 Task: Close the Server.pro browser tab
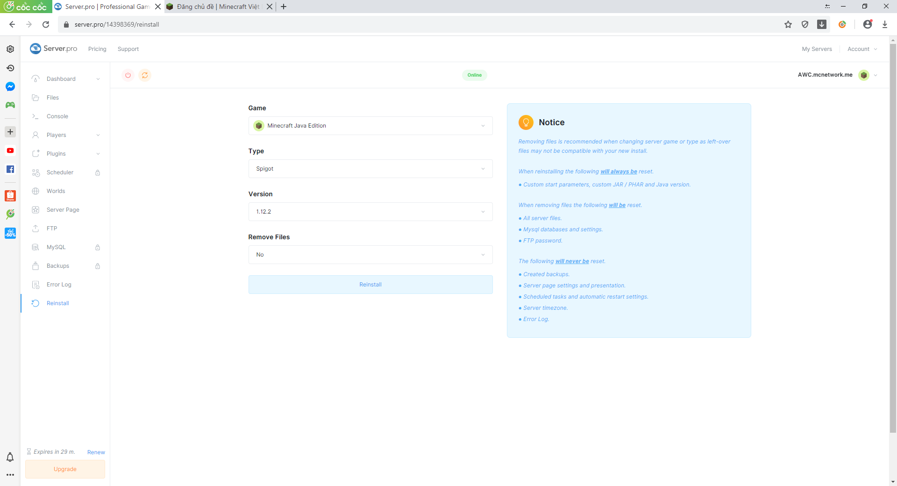(158, 7)
